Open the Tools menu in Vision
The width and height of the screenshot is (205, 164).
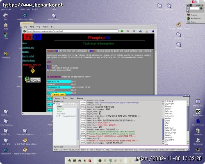(x=72, y=98)
